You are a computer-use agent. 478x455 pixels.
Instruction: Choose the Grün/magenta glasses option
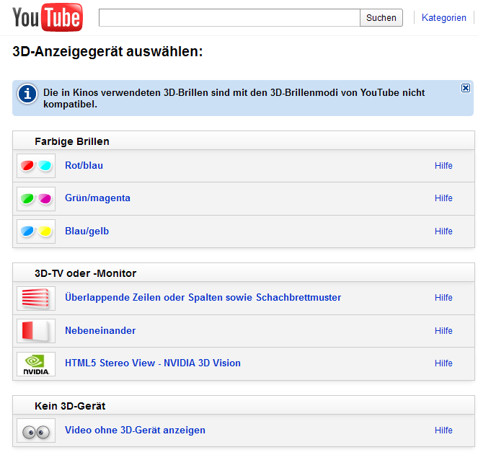point(97,198)
